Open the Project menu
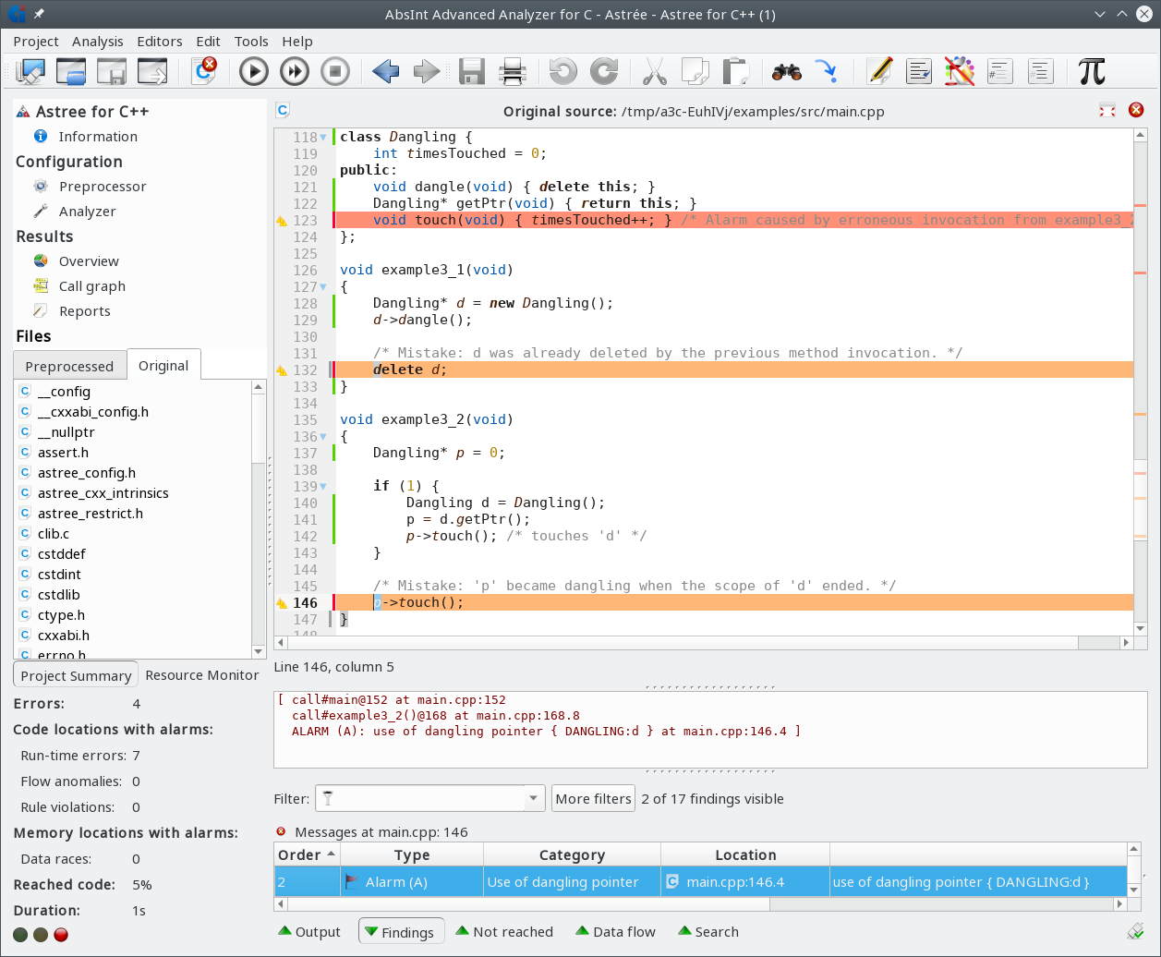 (x=36, y=42)
